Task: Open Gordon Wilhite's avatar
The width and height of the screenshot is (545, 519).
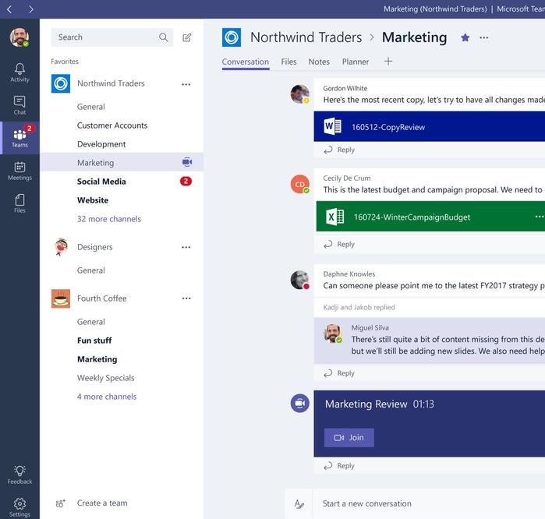Action: (x=300, y=94)
